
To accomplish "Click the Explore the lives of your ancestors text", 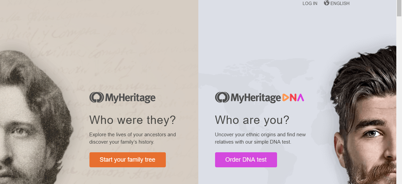I will click(133, 138).
